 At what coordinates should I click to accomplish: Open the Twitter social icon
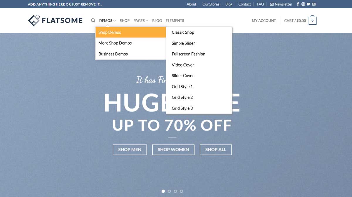tap(308, 4)
